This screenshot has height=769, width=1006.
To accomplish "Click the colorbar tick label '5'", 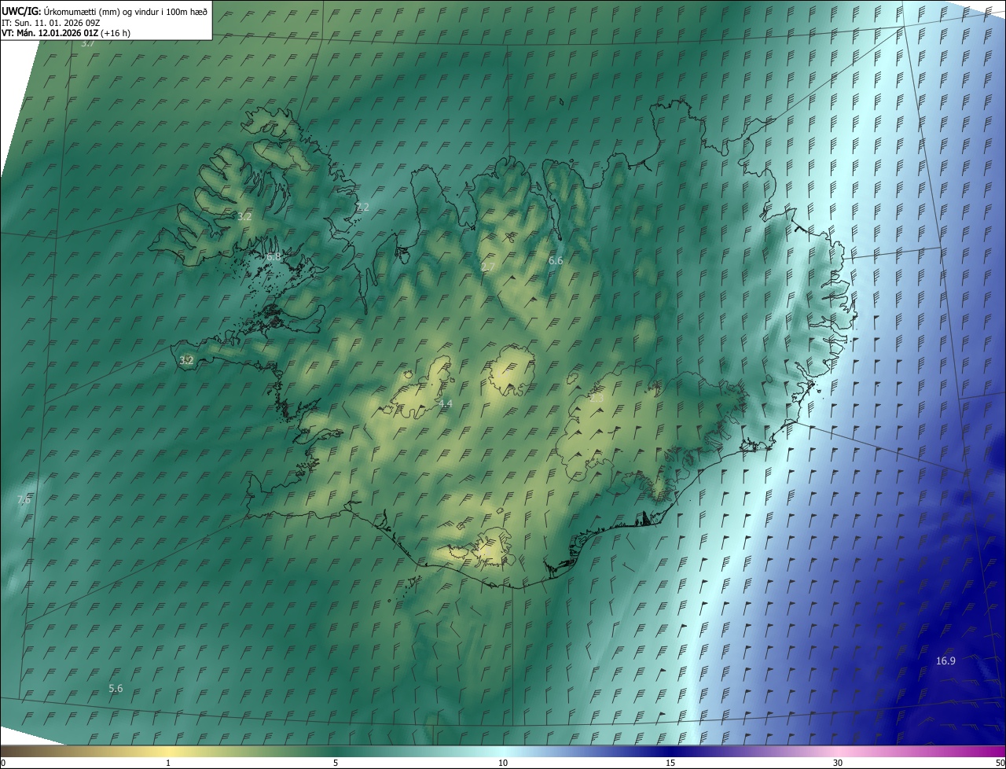I will pyautogui.click(x=336, y=763).
